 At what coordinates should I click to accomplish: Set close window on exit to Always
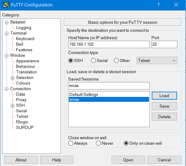(71, 143)
